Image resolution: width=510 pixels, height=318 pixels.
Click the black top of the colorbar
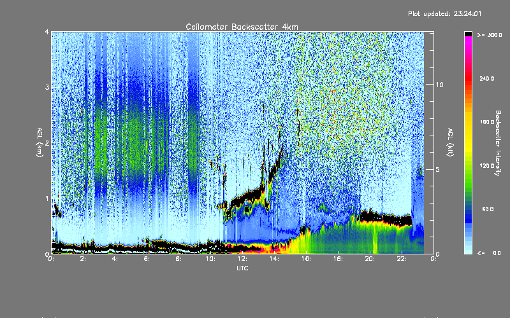[x=468, y=34]
